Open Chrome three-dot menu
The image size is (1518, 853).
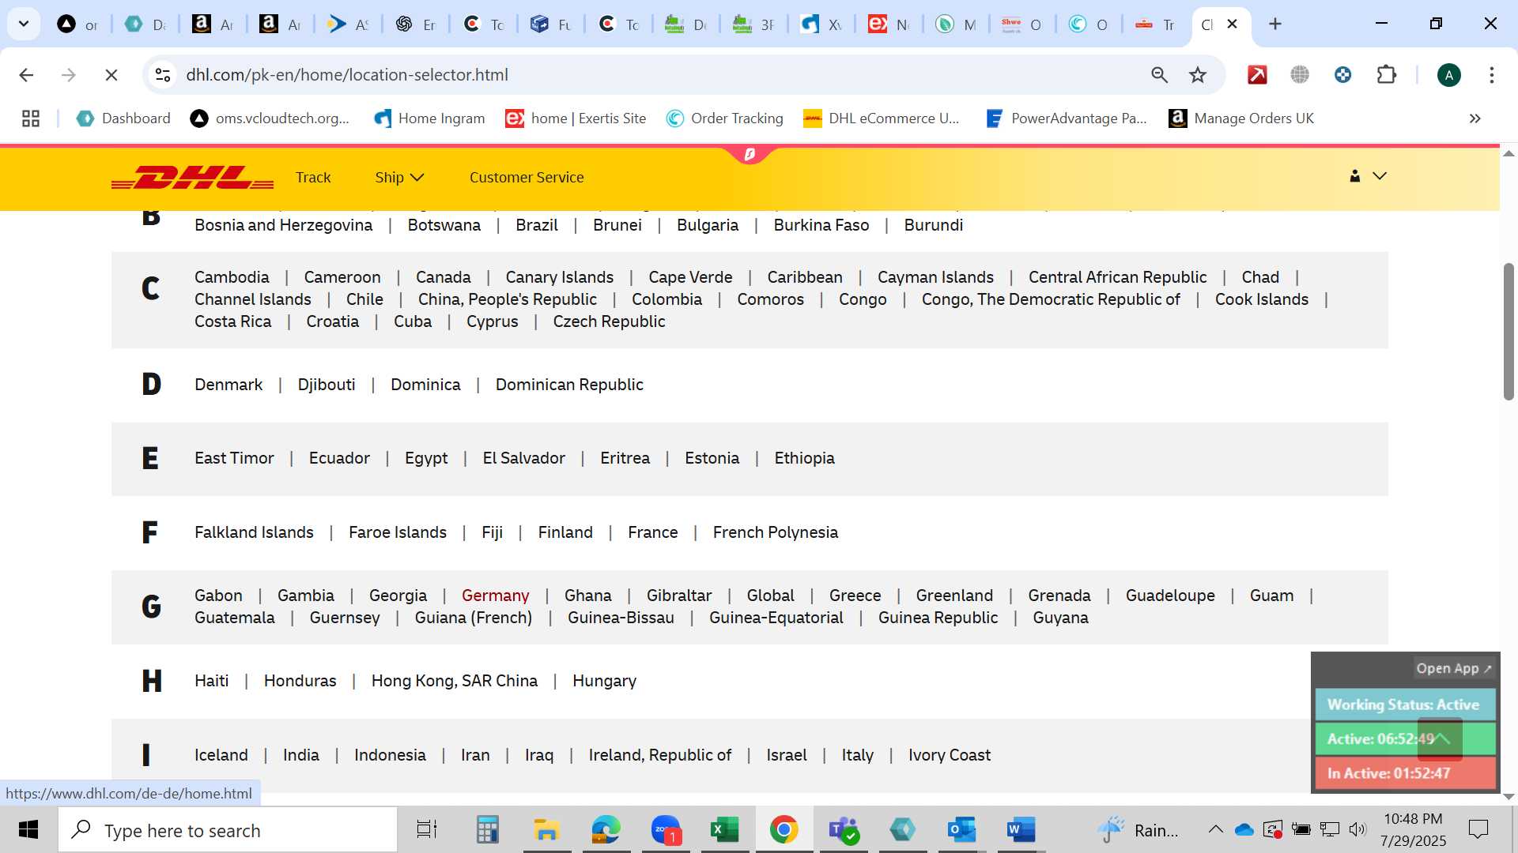[x=1491, y=75]
